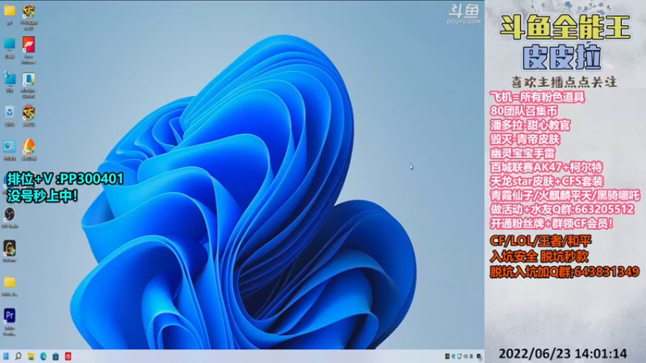Open the Control Panel desktop icon
This screenshot has height=363, width=646.
point(10,146)
